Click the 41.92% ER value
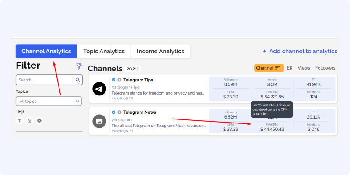The height and width of the screenshot is (175, 350). (314, 84)
